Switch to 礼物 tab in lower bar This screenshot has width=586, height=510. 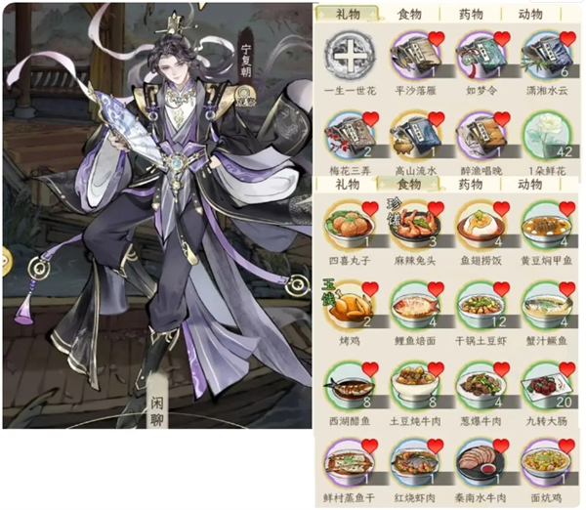[x=348, y=185]
